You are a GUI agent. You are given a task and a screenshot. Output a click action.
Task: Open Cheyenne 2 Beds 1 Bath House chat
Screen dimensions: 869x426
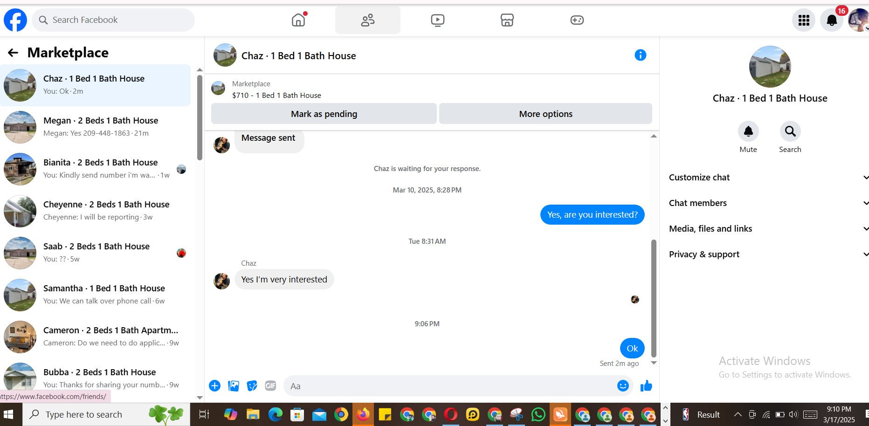click(x=95, y=211)
